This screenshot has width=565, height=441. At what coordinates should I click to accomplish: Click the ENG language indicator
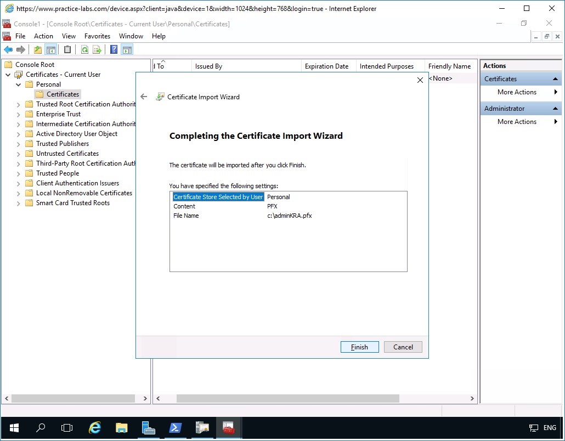tap(550, 428)
